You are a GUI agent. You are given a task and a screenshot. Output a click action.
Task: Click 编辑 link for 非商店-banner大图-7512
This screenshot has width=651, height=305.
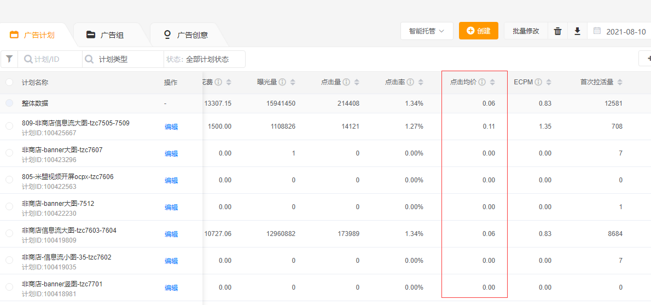click(171, 207)
